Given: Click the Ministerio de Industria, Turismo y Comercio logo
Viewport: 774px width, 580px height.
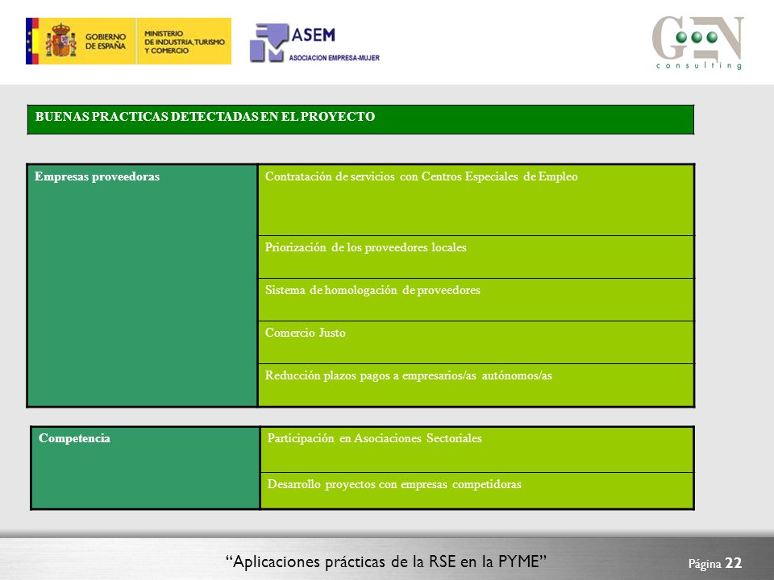Looking at the screenshot, I should coord(184,41).
